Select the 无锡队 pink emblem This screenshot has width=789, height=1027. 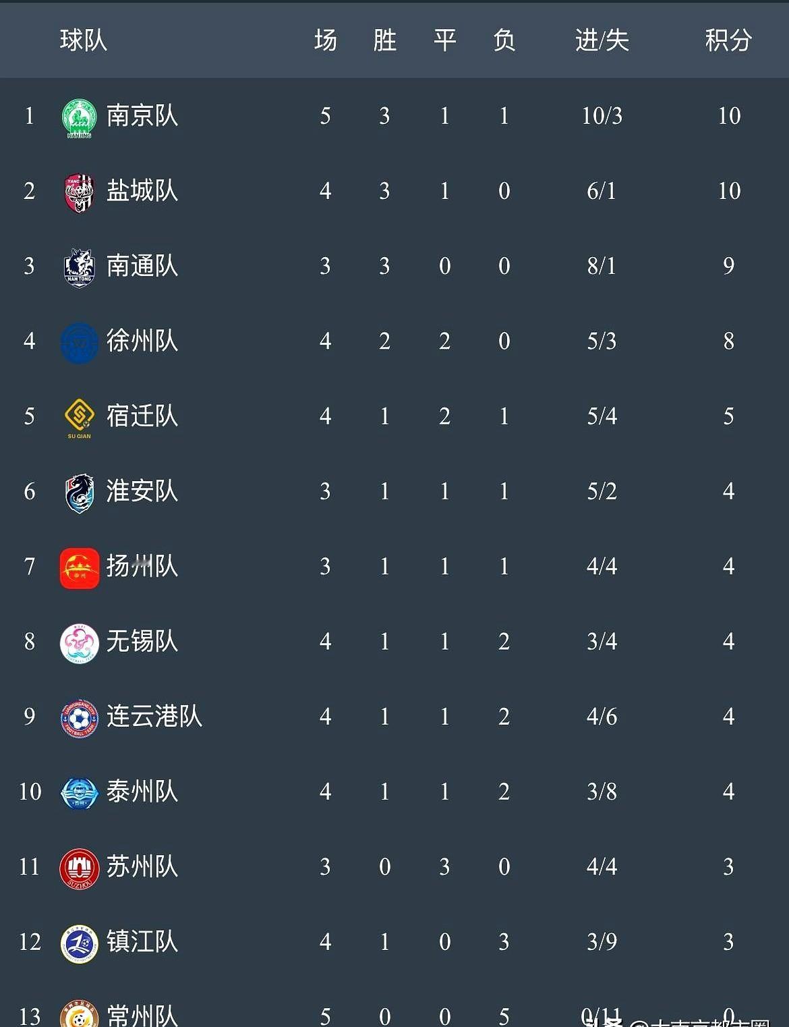click(x=80, y=643)
